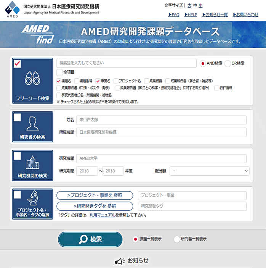Focus the 所属機関 input field
The width and height of the screenshot is (266, 268).
tap(161, 132)
